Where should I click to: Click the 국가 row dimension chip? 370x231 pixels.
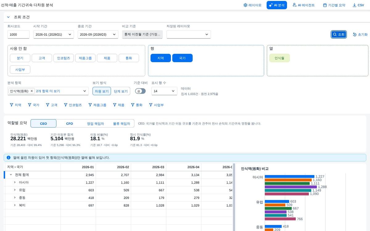[x=183, y=58]
